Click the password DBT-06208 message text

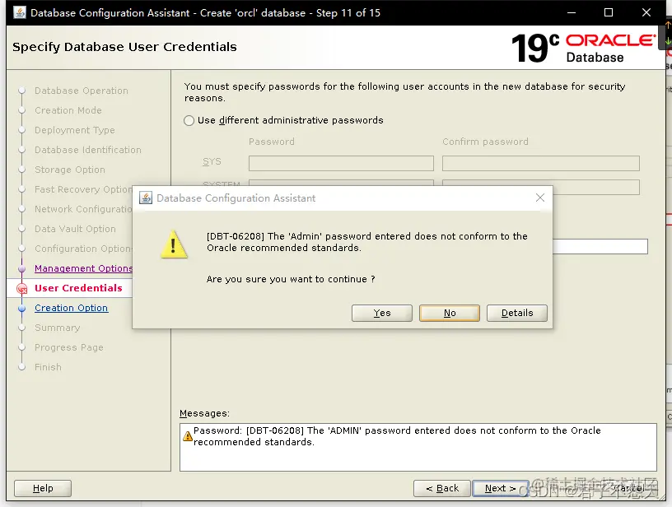[x=397, y=436]
